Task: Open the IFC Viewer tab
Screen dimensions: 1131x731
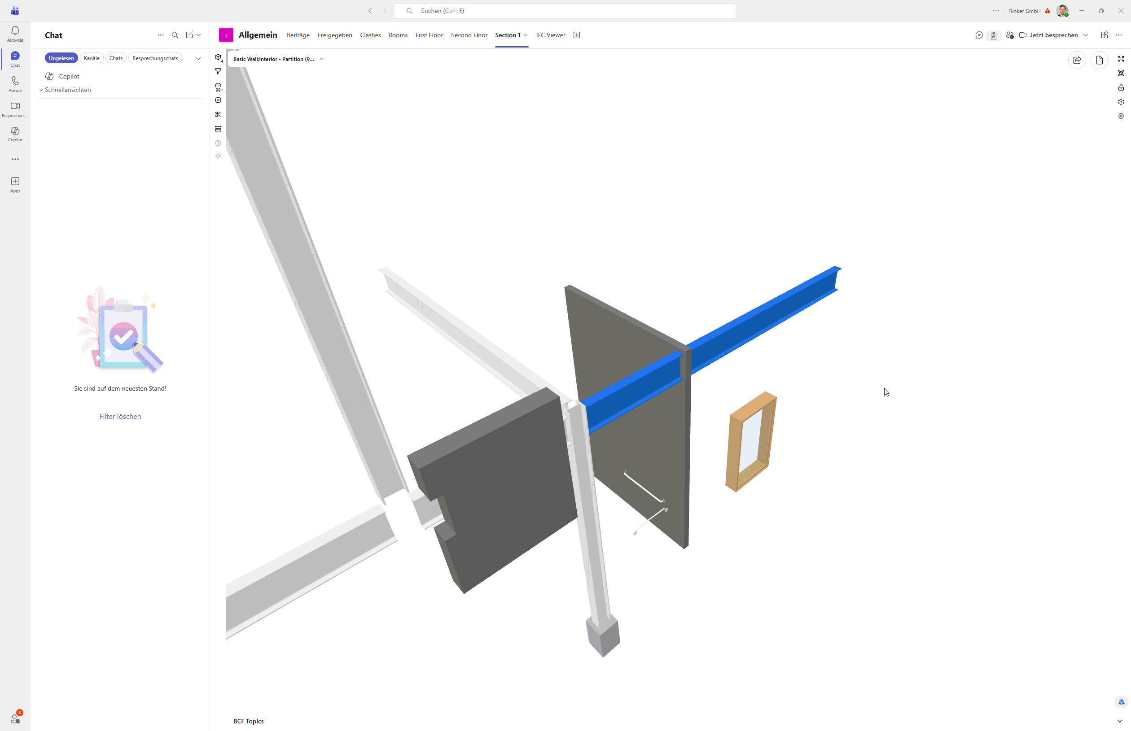Action: click(x=550, y=35)
